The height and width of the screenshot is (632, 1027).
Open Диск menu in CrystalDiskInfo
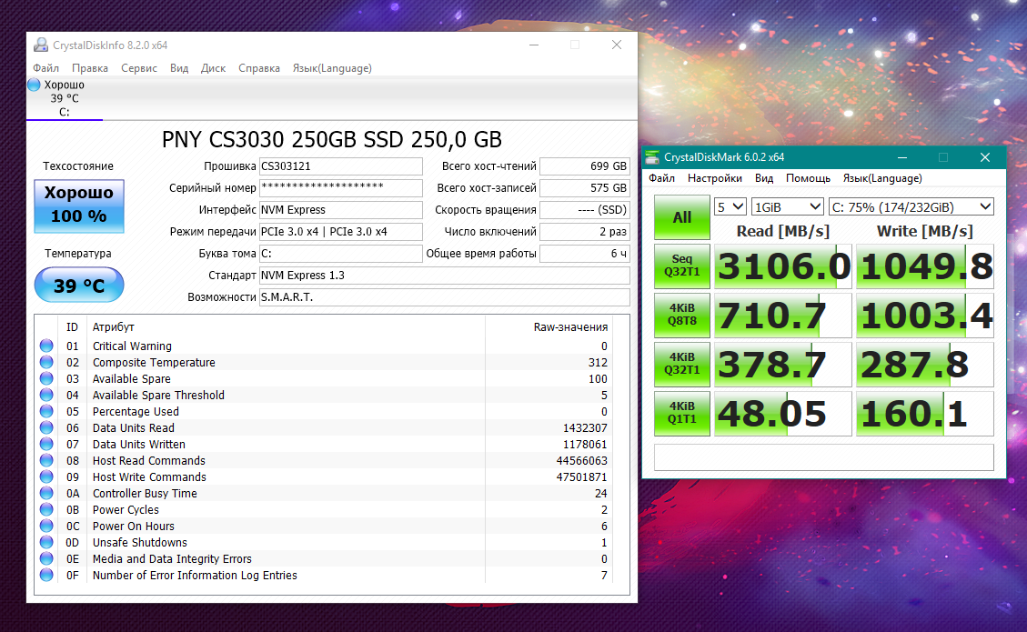[213, 68]
